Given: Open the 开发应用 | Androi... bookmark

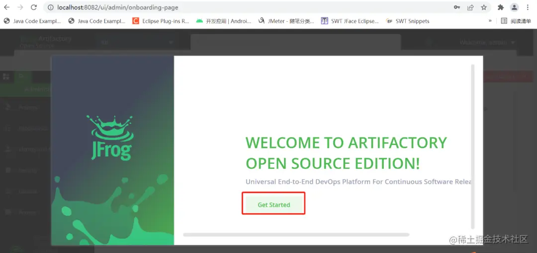Looking at the screenshot, I should pos(224,21).
